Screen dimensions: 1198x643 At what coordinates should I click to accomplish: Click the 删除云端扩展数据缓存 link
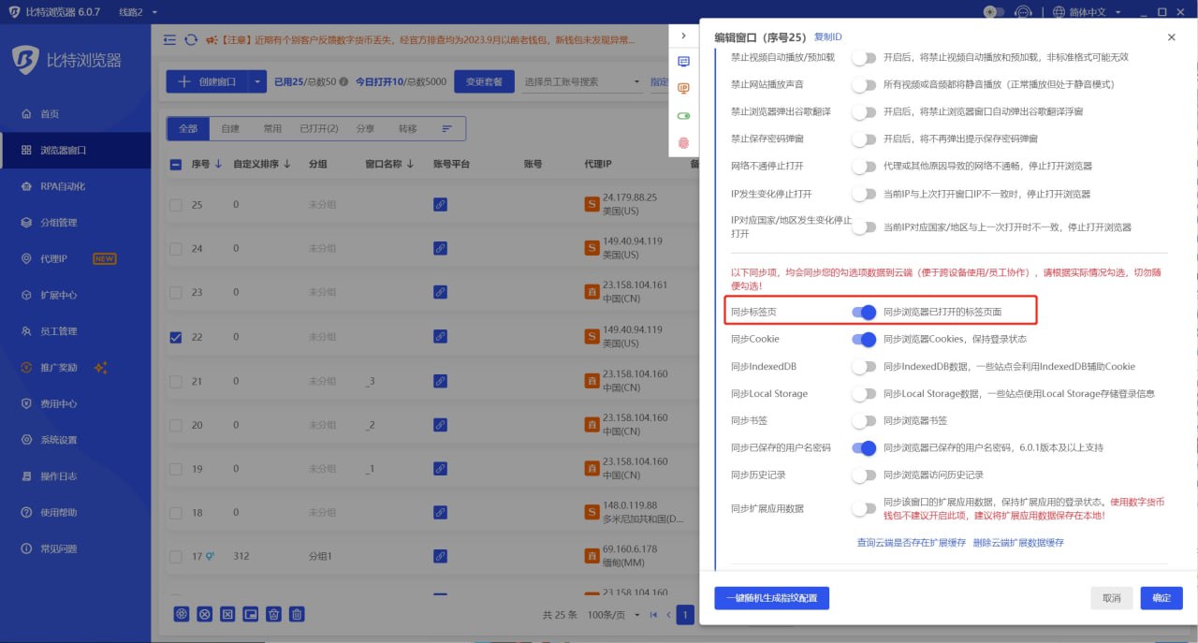(1018, 543)
